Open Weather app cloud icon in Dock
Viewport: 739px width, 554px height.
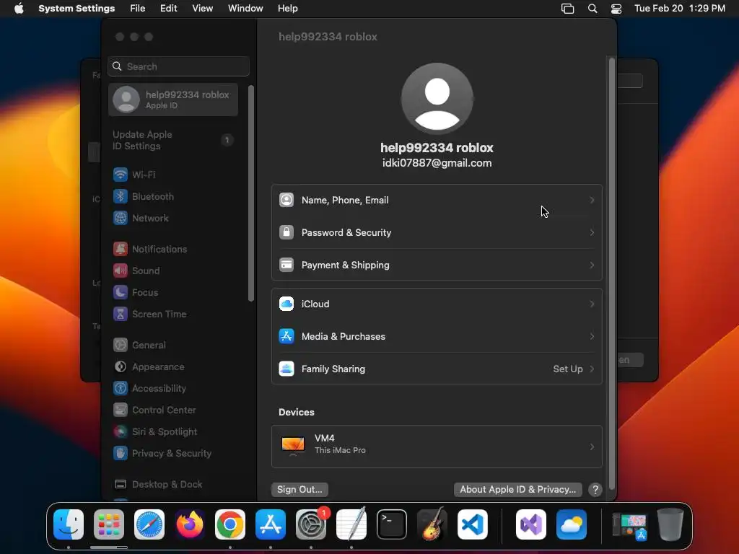tap(572, 524)
